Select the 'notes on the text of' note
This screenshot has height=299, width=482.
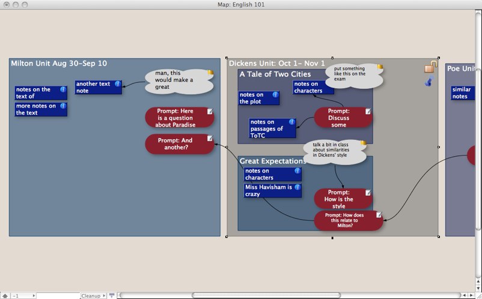click(41, 92)
